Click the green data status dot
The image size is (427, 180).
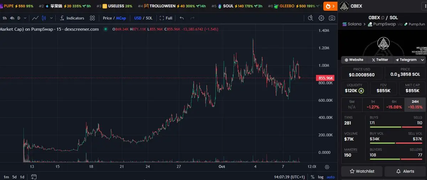[106, 29]
